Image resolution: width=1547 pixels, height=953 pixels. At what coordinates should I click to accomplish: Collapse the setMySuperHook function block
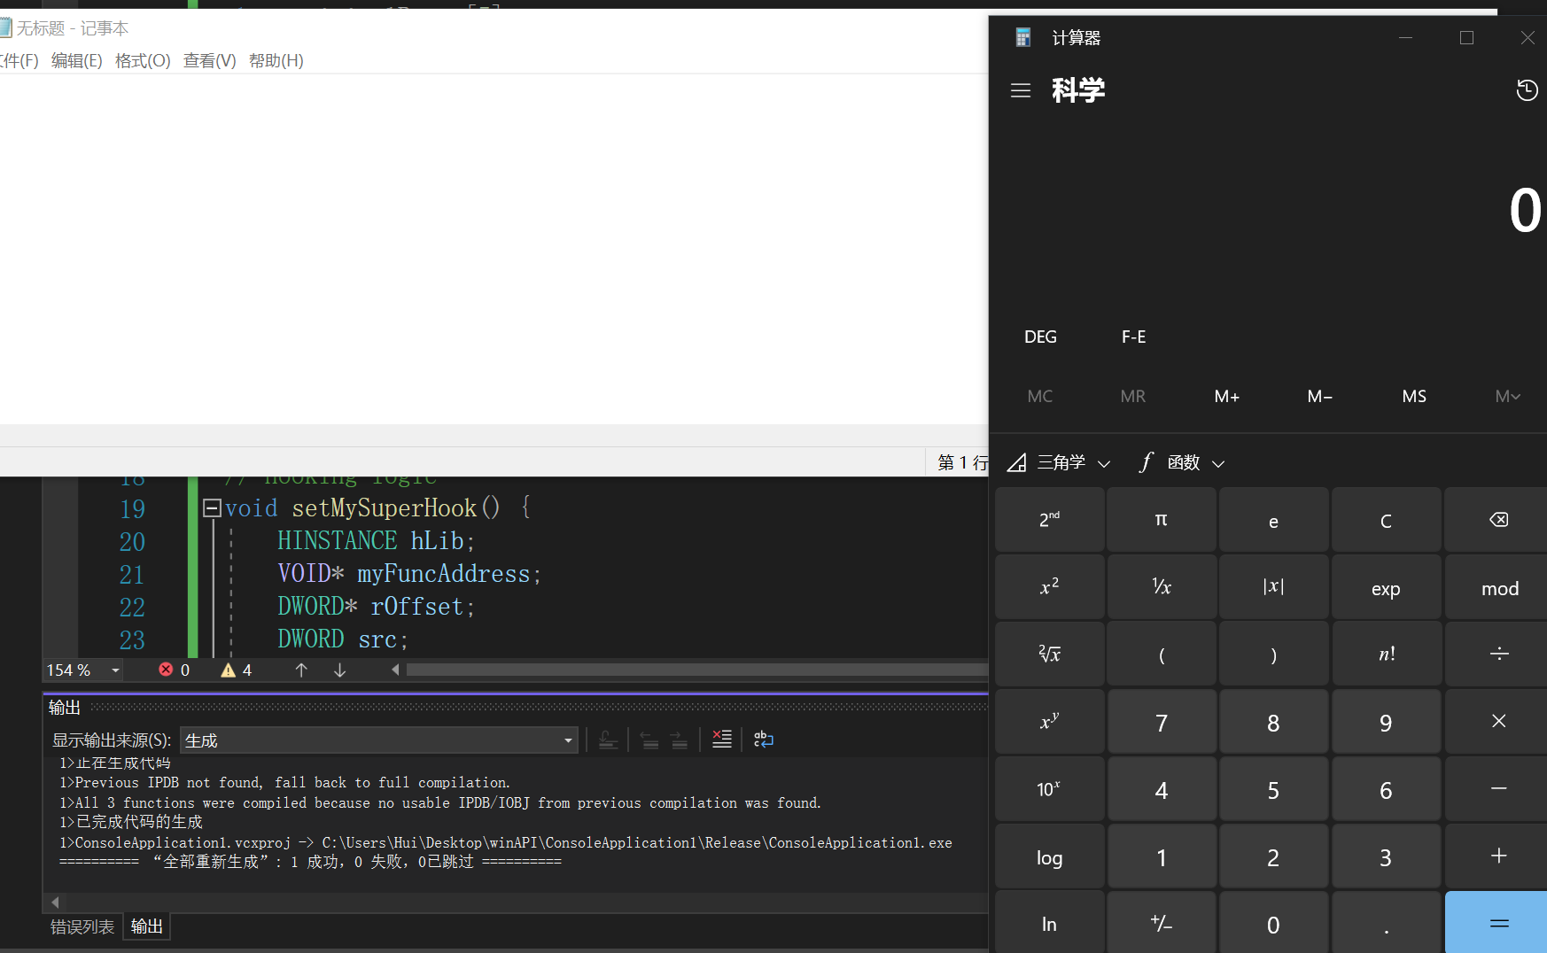pos(212,507)
